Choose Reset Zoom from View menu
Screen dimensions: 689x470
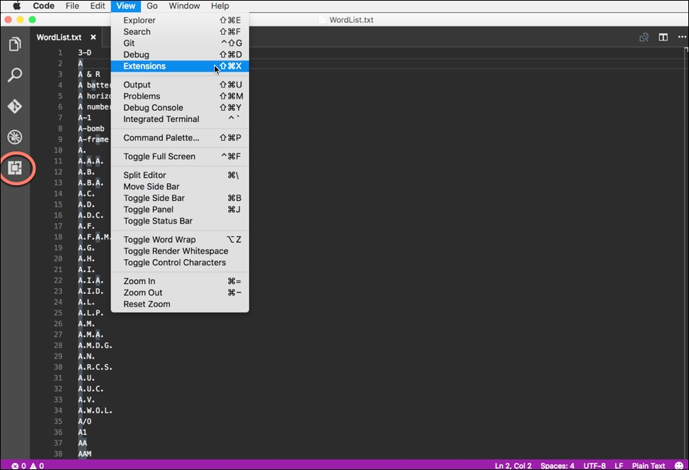[180, 304]
